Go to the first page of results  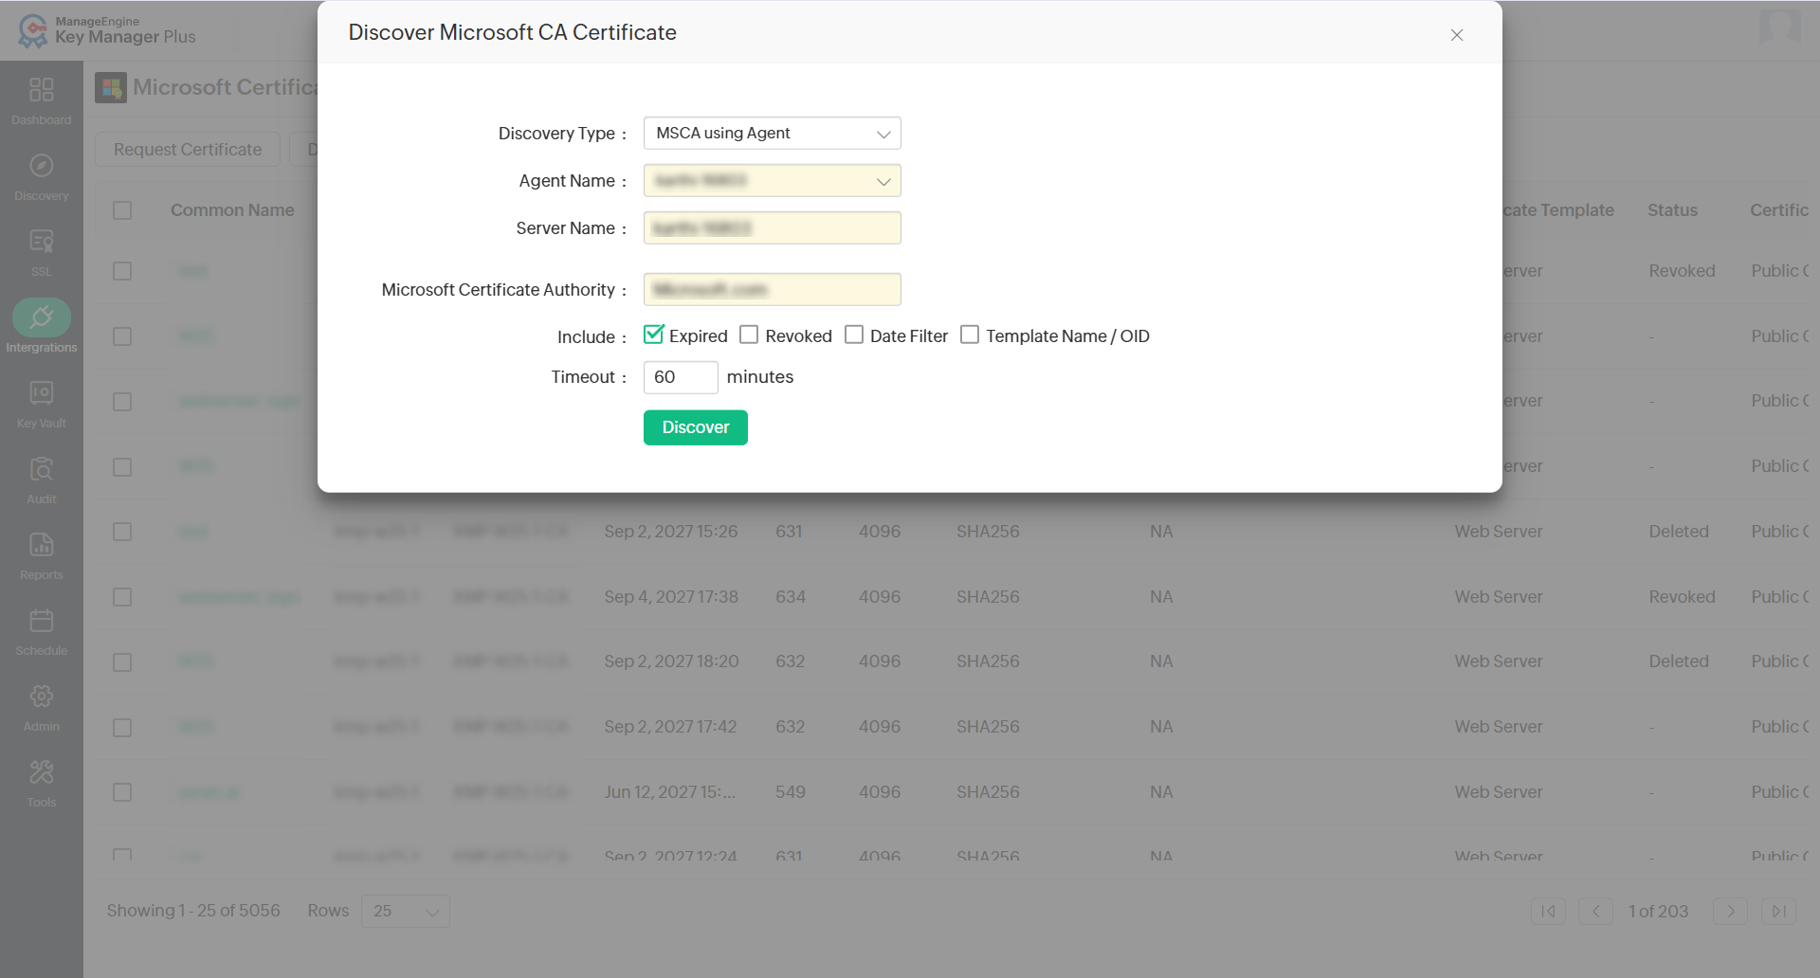[x=1548, y=911]
